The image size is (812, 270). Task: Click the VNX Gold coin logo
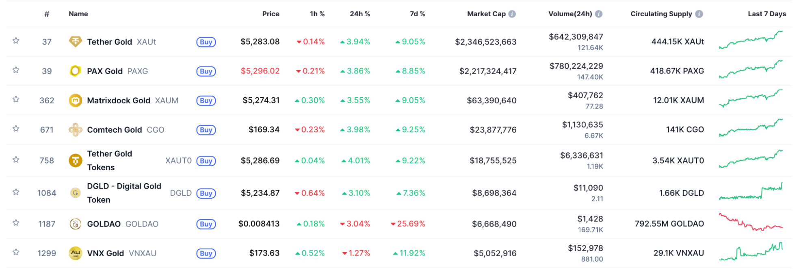click(75, 253)
